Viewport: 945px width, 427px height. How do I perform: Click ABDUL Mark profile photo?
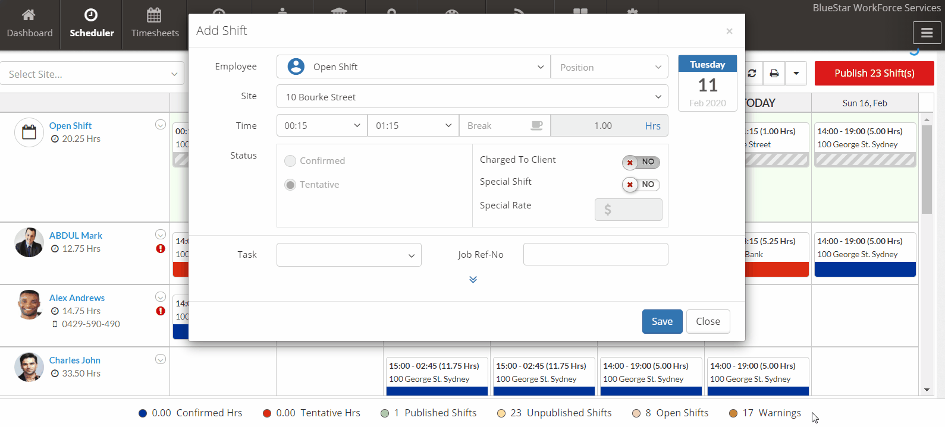[29, 242]
